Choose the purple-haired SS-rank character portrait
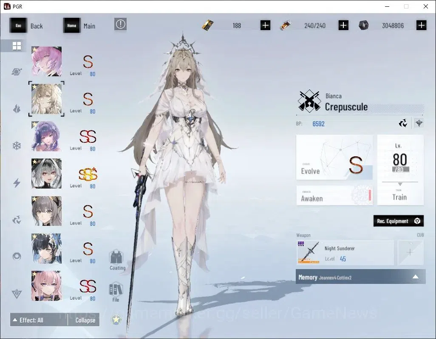The height and width of the screenshot is (339, 436). point(46,136)
